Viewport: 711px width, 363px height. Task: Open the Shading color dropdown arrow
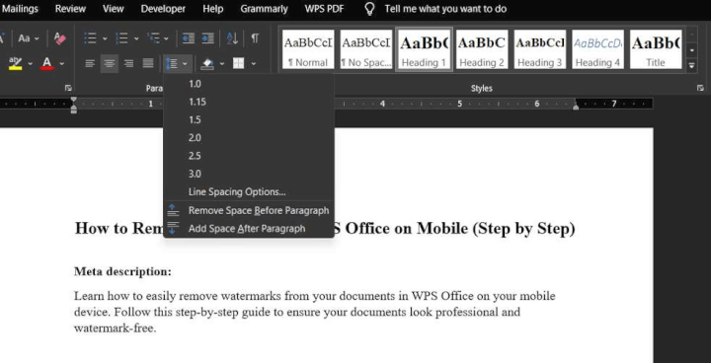coord(222,63)
